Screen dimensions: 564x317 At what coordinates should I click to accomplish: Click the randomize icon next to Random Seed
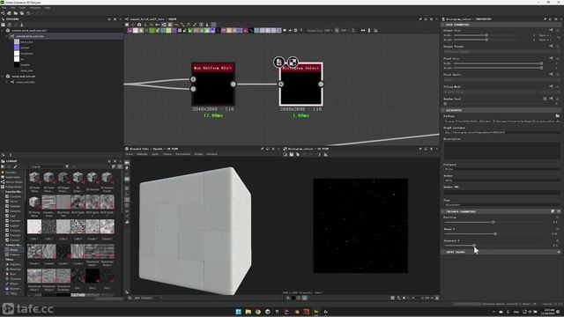545,99
